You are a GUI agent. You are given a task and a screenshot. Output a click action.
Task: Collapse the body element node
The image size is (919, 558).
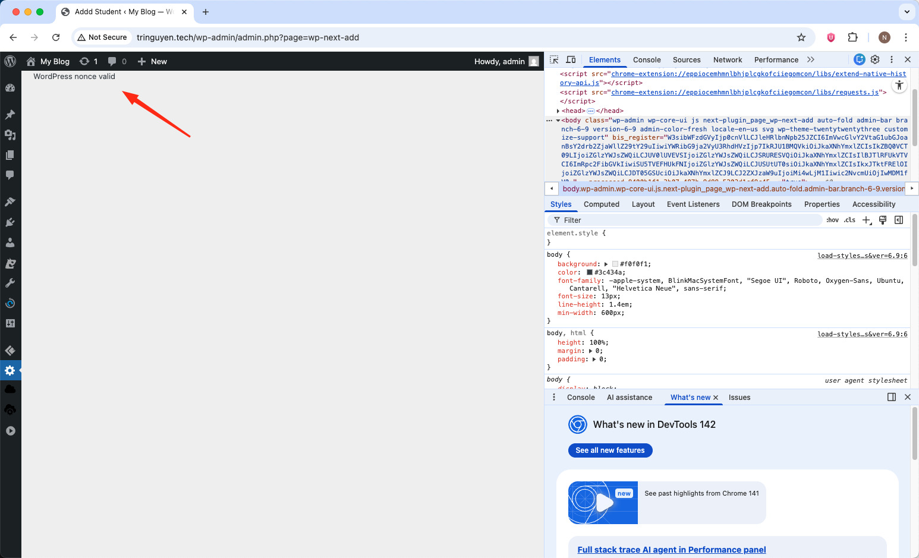pos(558,119)
